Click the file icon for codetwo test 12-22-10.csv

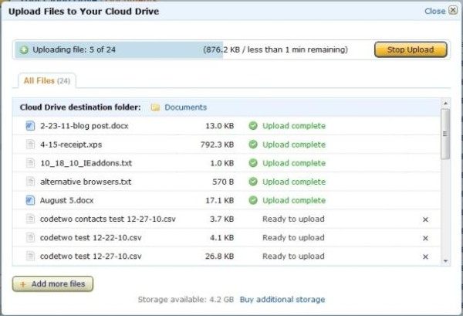30,238
